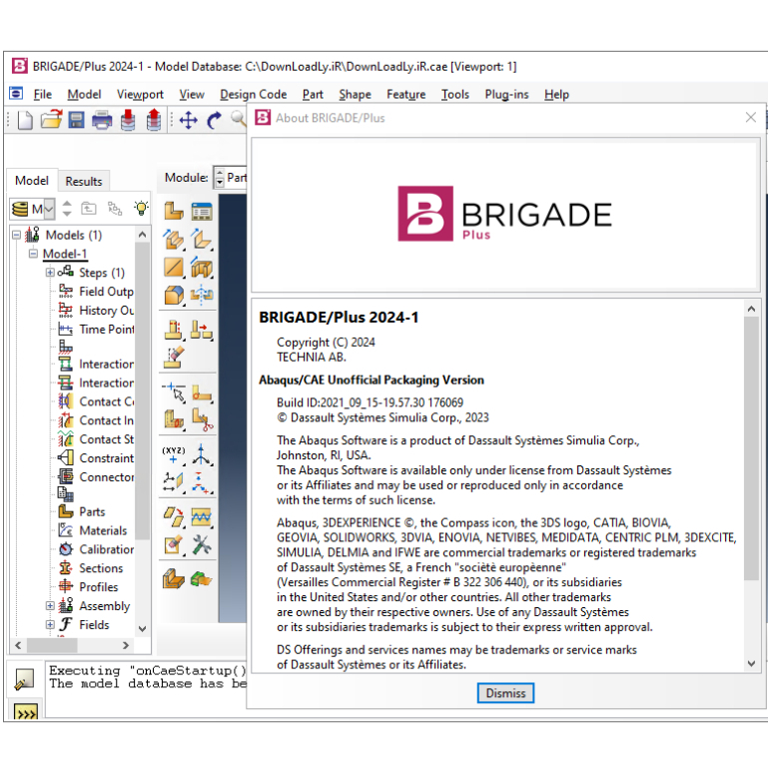Expand the Assembly tree node
The height and width of the screenshot is (768, 768).
point(50,606)
